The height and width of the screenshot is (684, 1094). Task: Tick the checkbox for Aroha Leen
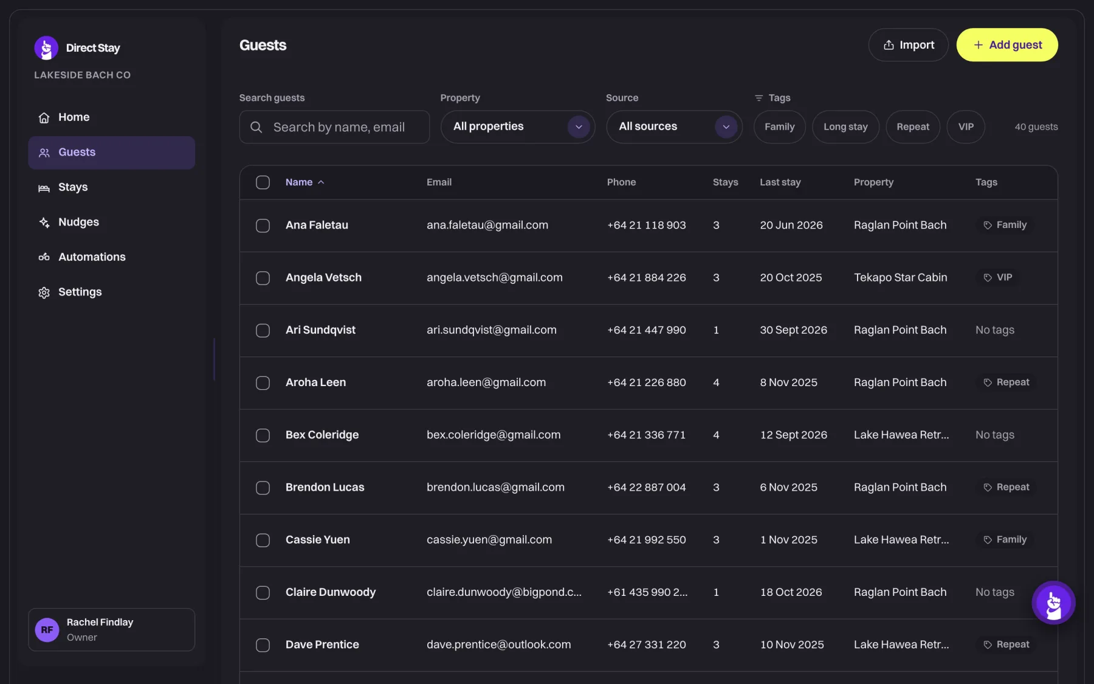coord(263,382)
